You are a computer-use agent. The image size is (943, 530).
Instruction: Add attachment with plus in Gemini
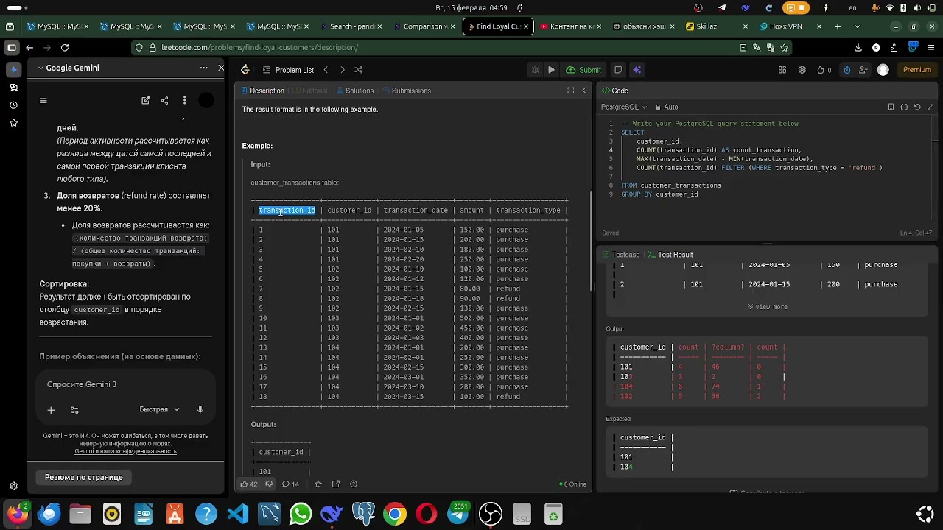51,410
